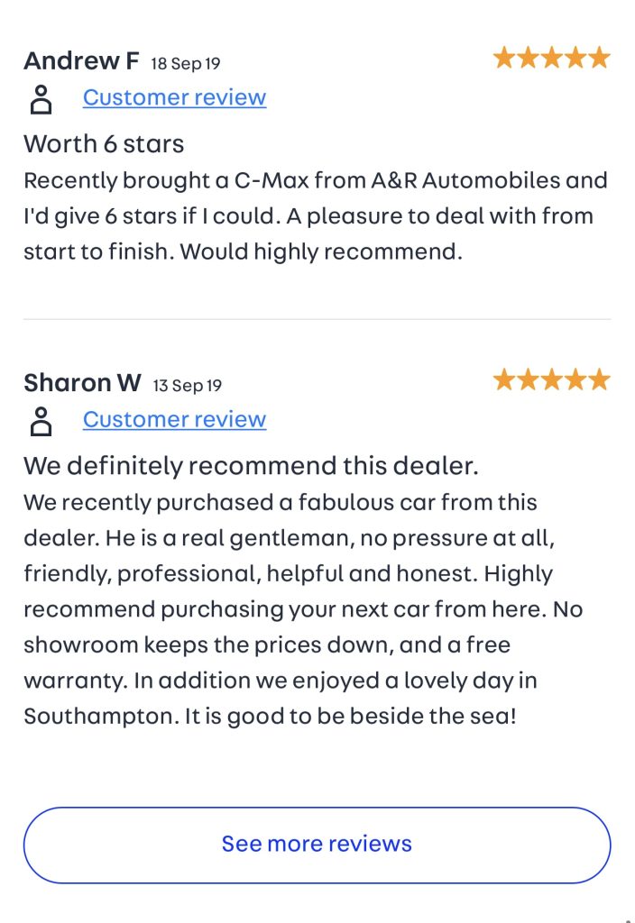Click the divider line between the reviews
635x923 pixels.
317,319
